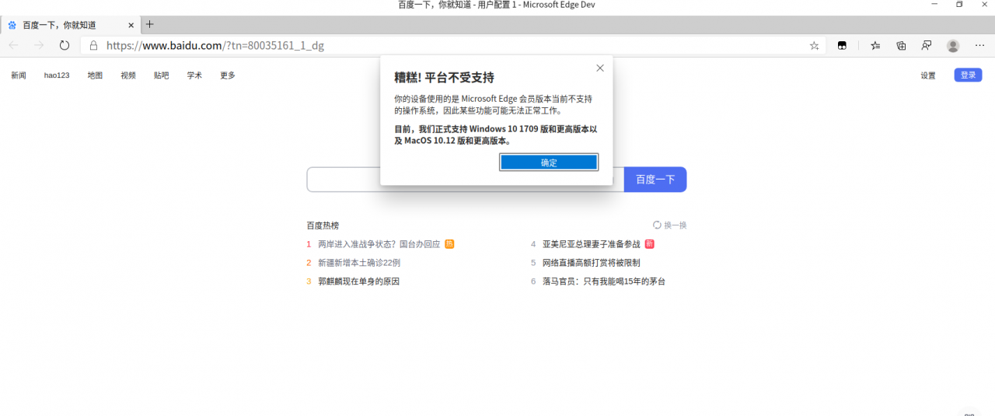Open the Collections icon

click(x=901, y=46)
